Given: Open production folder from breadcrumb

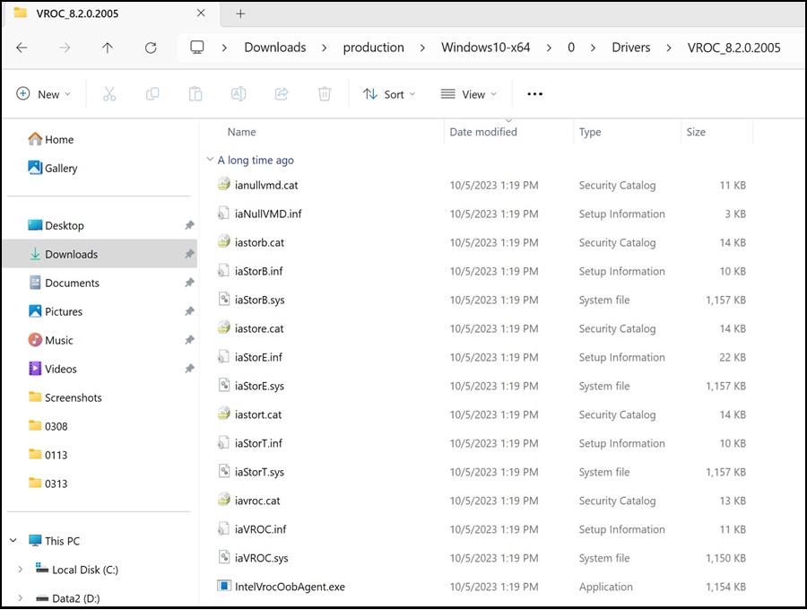Looking at the screenshot, I should coord(374,47).
